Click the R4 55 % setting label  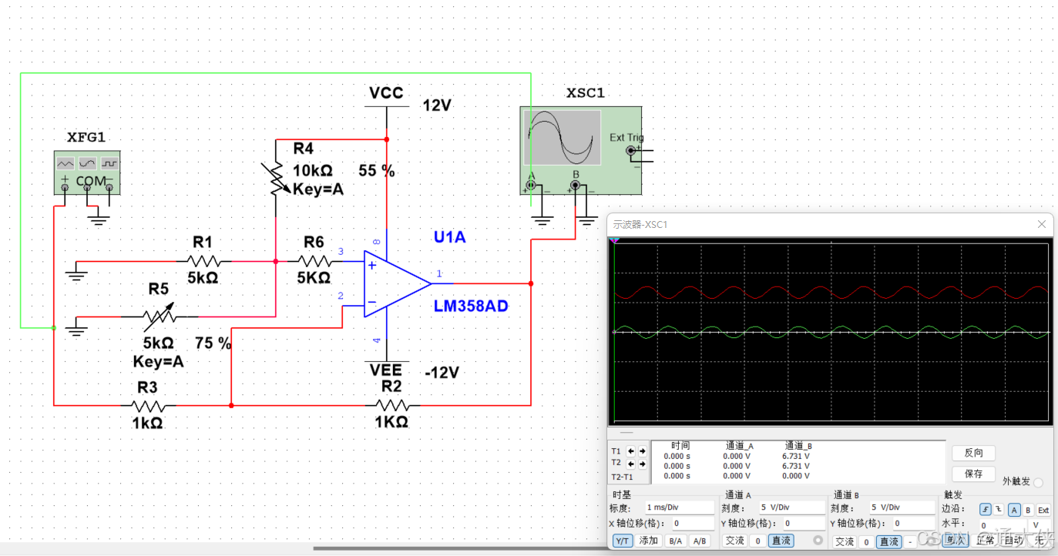(x=377, y=171)
